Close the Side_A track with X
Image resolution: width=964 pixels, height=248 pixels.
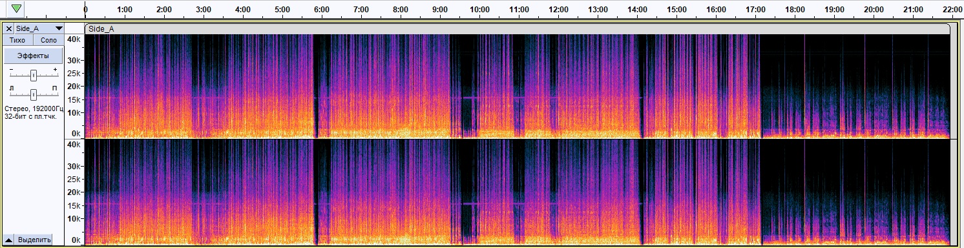click(9, 28)
